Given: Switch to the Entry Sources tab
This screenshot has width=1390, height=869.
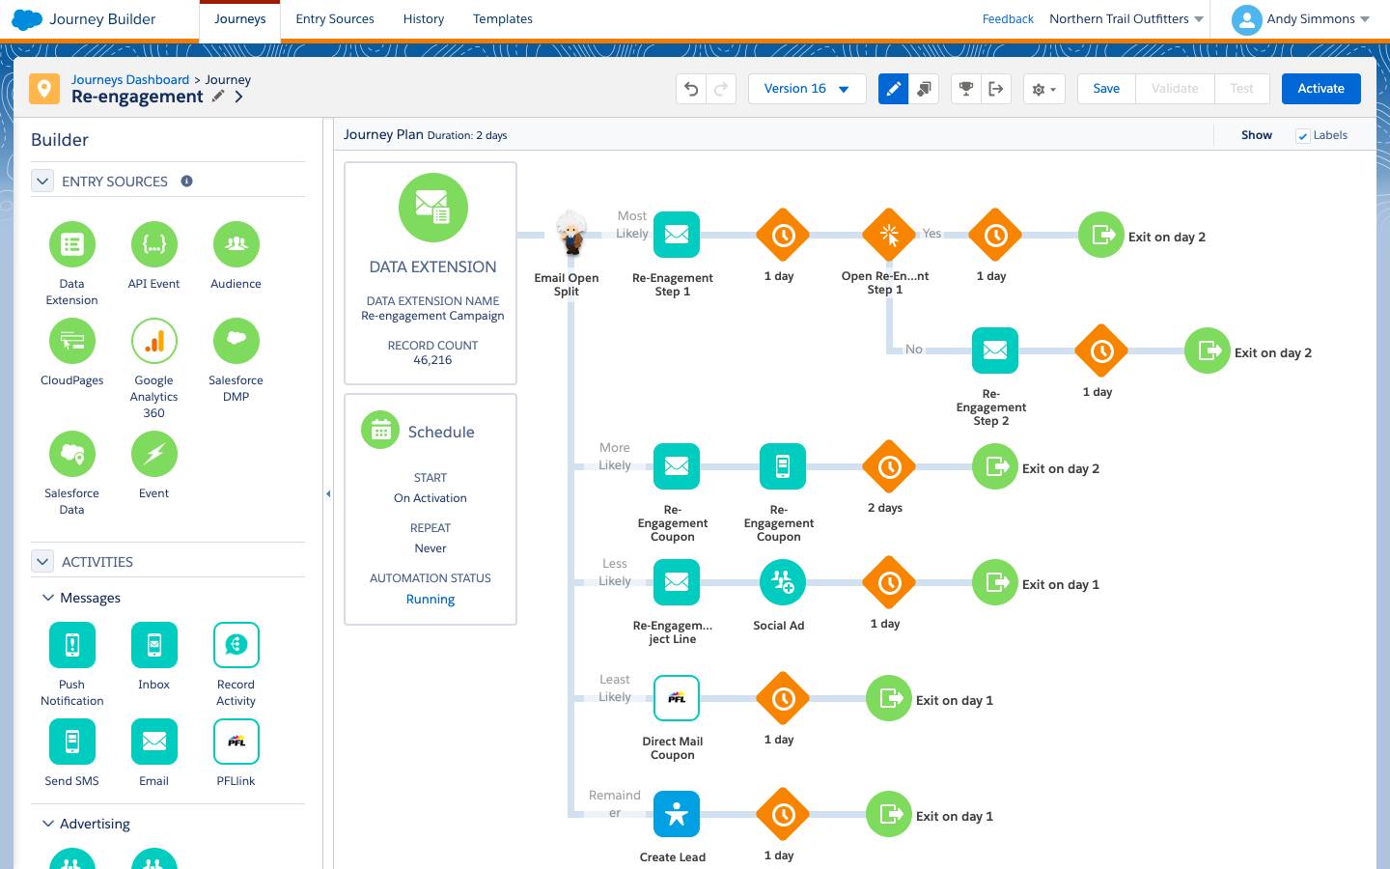Looking at the screenshot, I should click(x=335, y=19).
